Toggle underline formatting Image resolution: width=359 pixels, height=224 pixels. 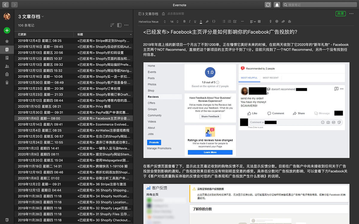tap(195, 22)
